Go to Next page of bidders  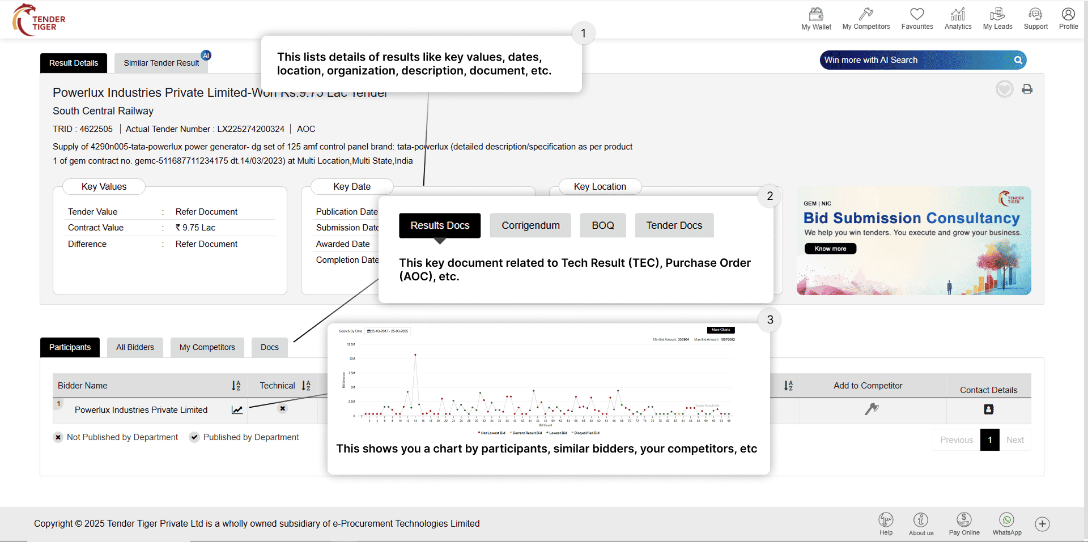[x=1014, y=440]
